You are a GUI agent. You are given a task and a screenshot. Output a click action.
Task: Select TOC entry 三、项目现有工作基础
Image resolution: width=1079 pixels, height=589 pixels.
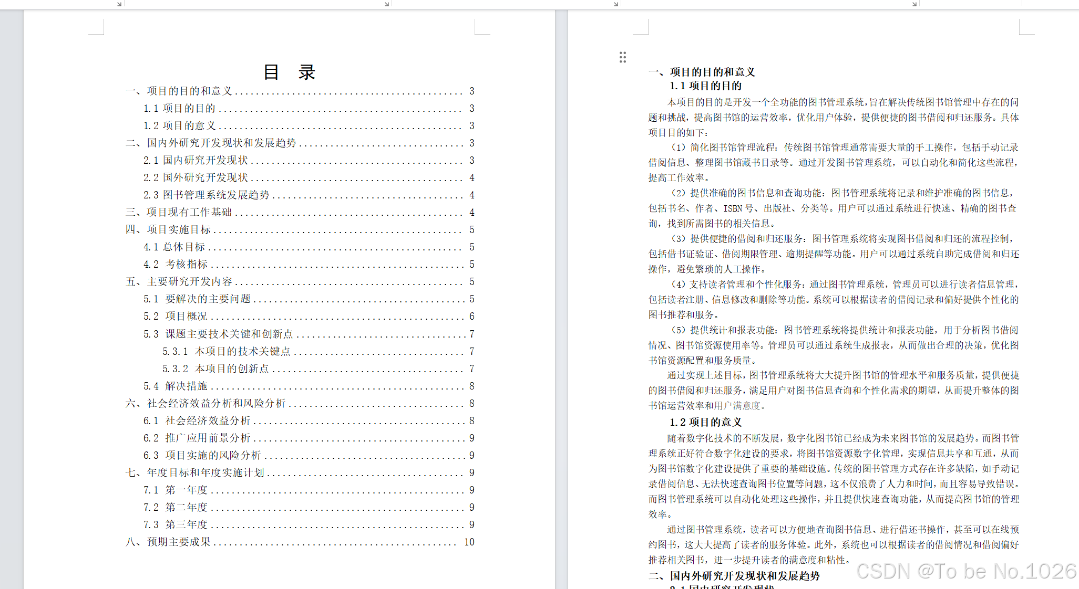[x=179, y=212]
